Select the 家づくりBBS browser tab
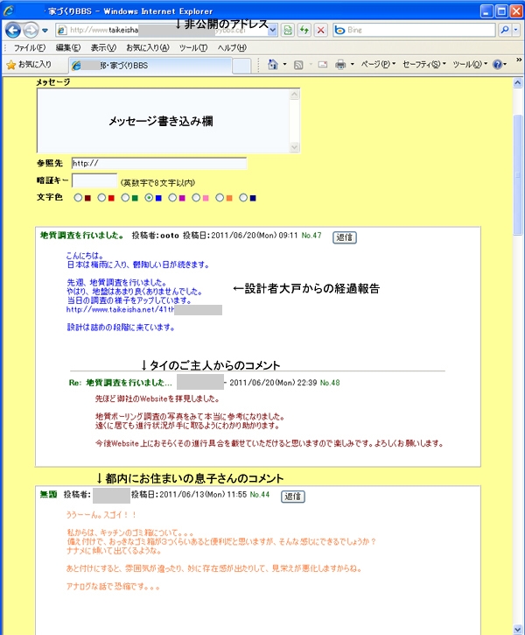 [x=150, y=65]
